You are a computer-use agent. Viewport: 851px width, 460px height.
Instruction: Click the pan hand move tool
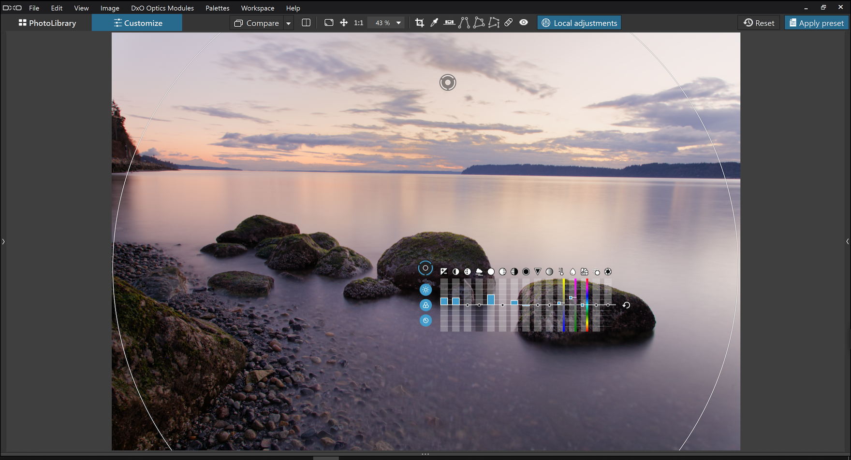click(344, 23)
